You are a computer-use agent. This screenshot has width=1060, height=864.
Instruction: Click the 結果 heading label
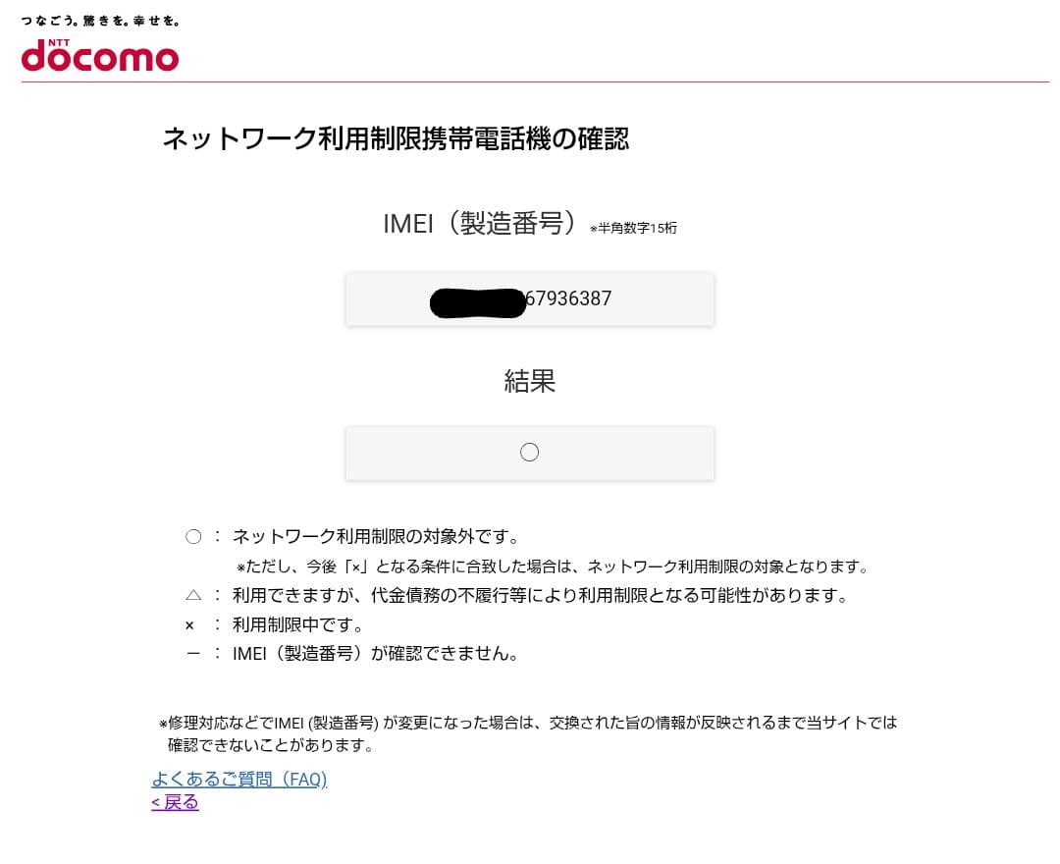point(530,382)
